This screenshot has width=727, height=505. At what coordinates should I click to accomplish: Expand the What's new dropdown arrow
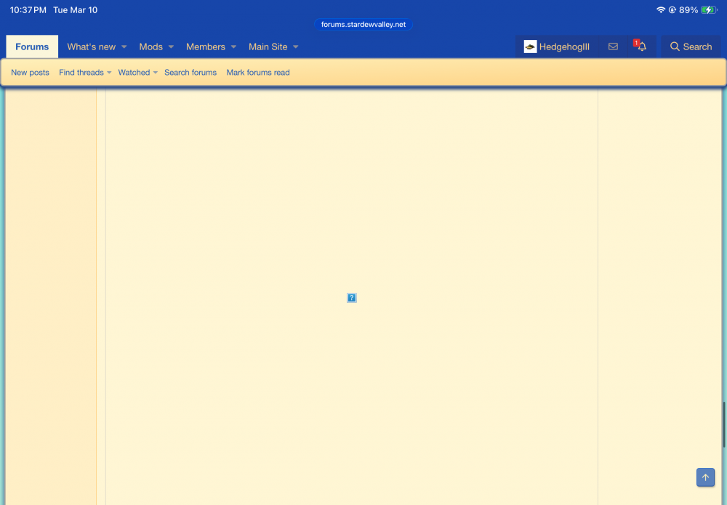point(124,47)
